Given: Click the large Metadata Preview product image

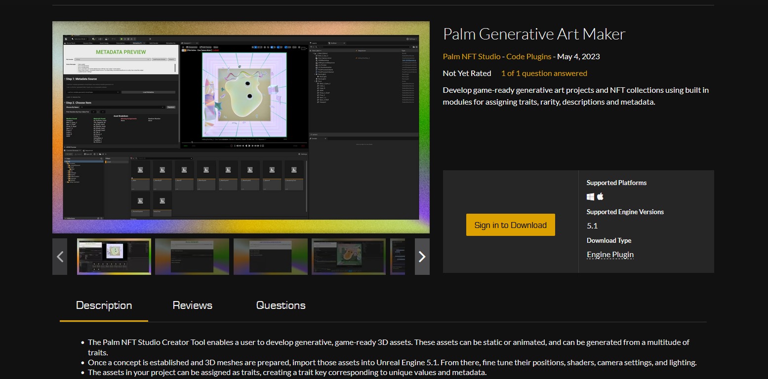Looking at the screenshot, I should pyautogui.click(x=241, y=127).
